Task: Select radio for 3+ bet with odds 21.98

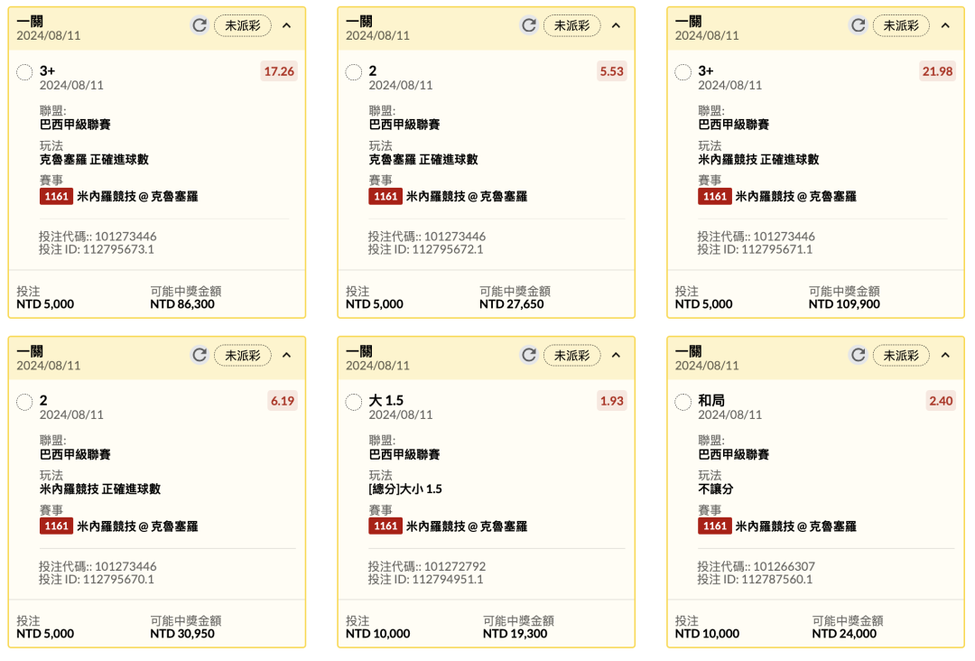Action: point(682,72)
